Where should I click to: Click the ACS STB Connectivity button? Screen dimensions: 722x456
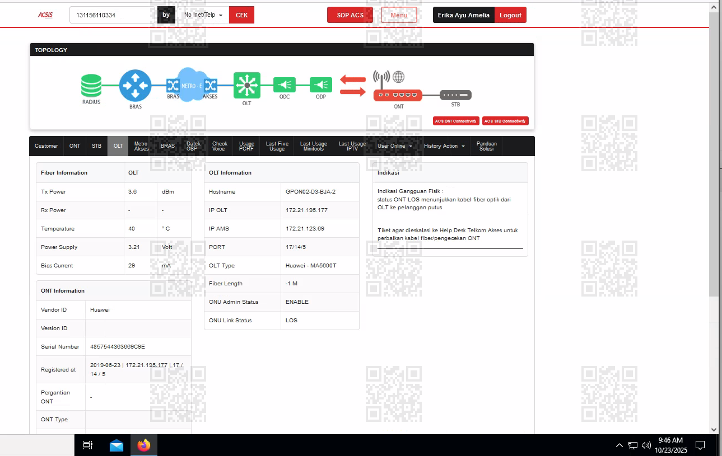505,121
